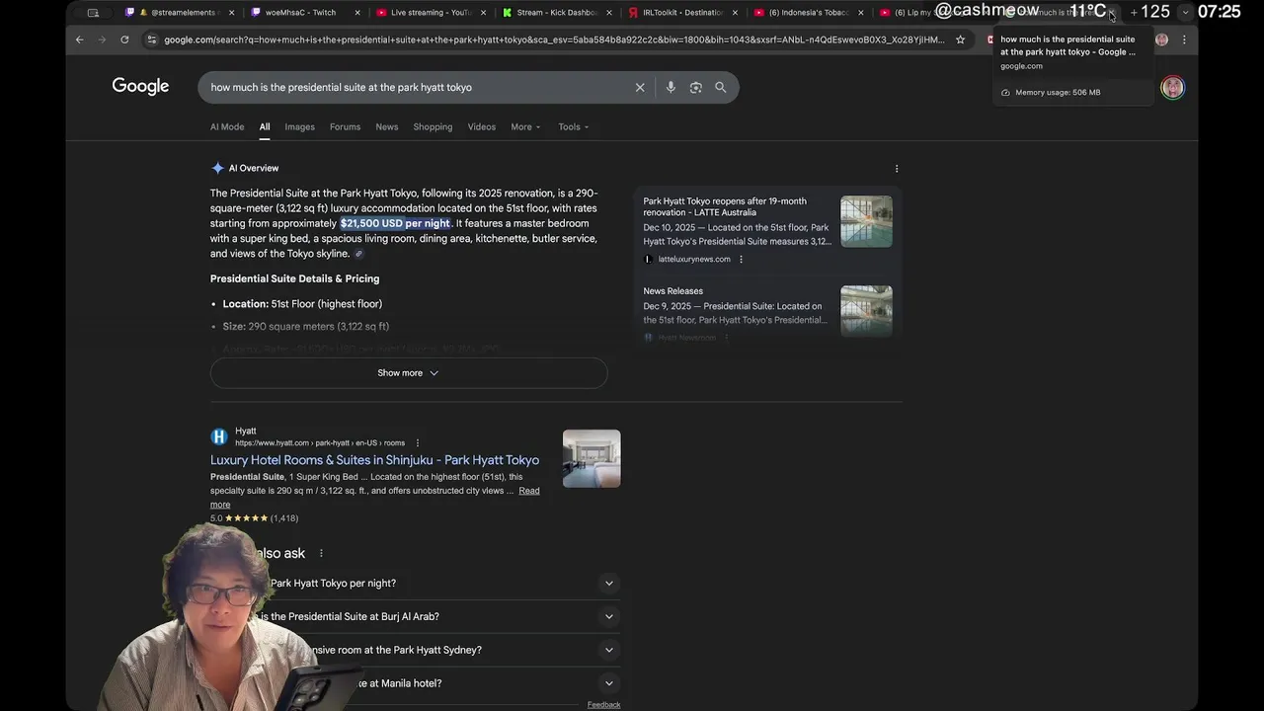Image resolution: width=1264 pixels, height=711 pixels.
Task: Reload the page with the refresh icon
Action: click(124, 39)
